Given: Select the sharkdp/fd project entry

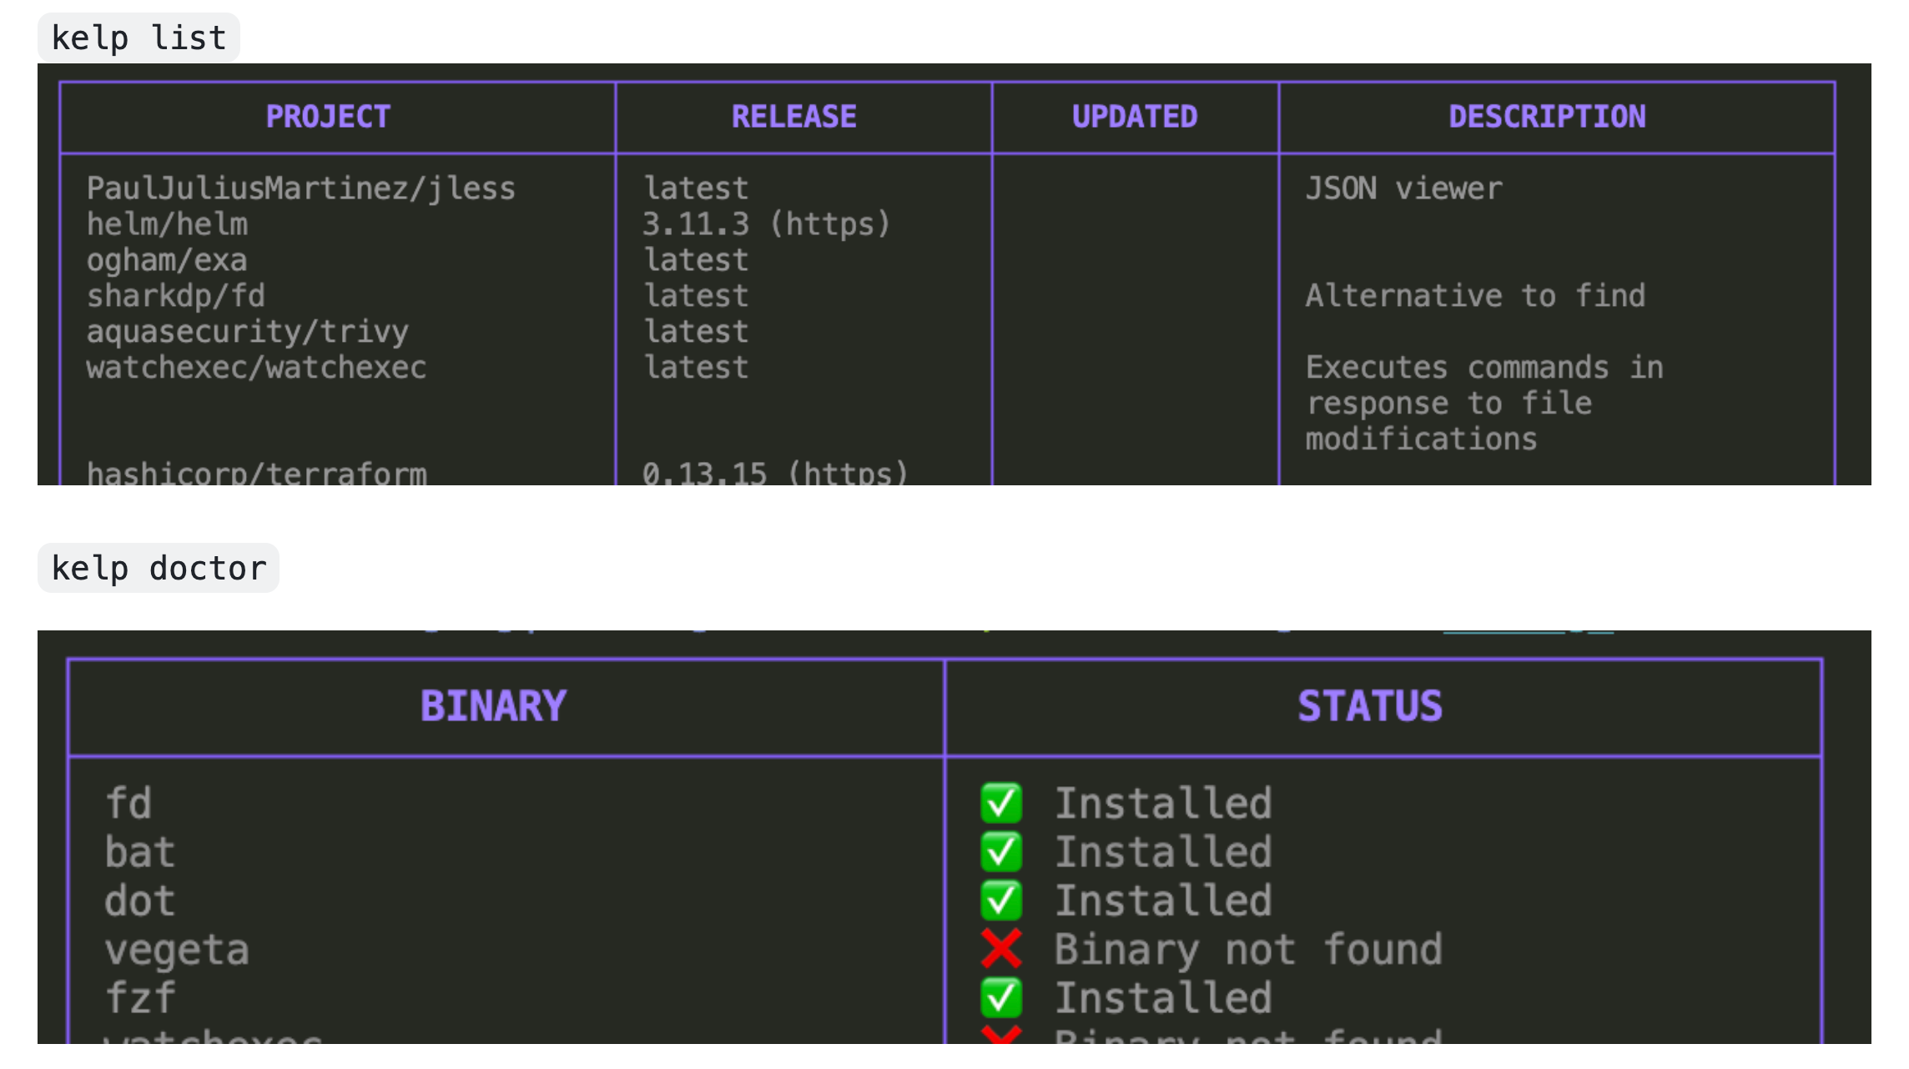Looking at the screenshot, I should tap(176, 295).
